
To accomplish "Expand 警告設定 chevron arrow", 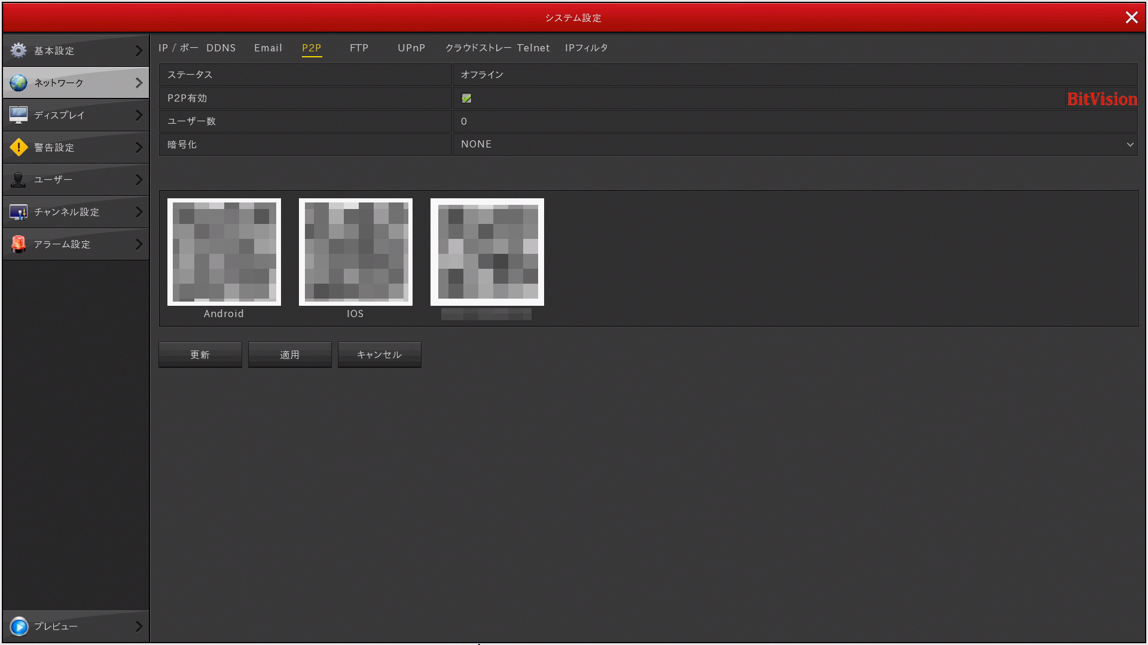I will [139, 148].
